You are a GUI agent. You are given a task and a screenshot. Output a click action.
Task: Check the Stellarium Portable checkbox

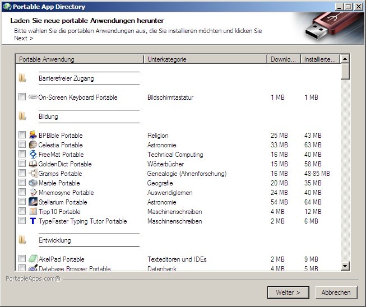click(22, 201)
